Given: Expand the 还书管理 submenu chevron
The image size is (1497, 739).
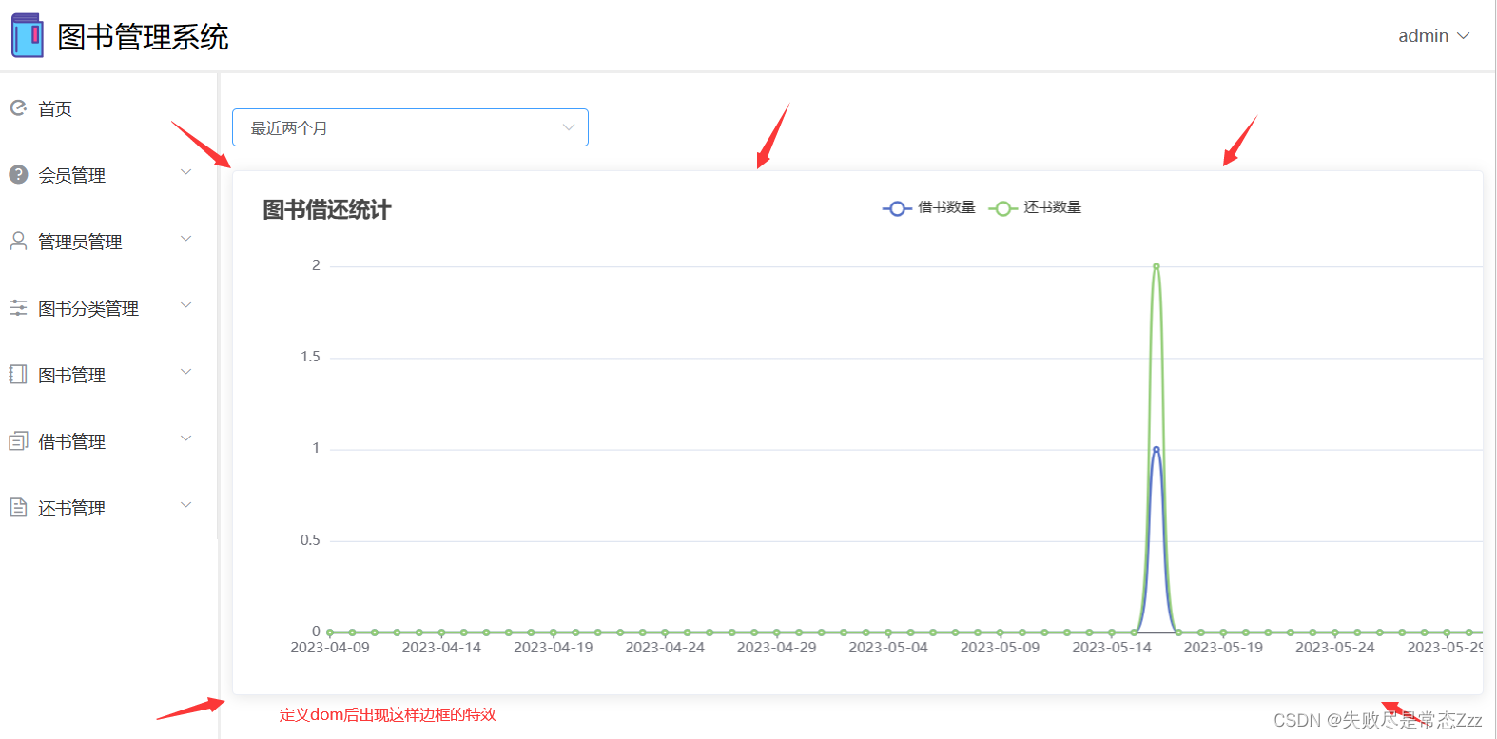Looking at the screenshot, I should (x=186, y=506).
